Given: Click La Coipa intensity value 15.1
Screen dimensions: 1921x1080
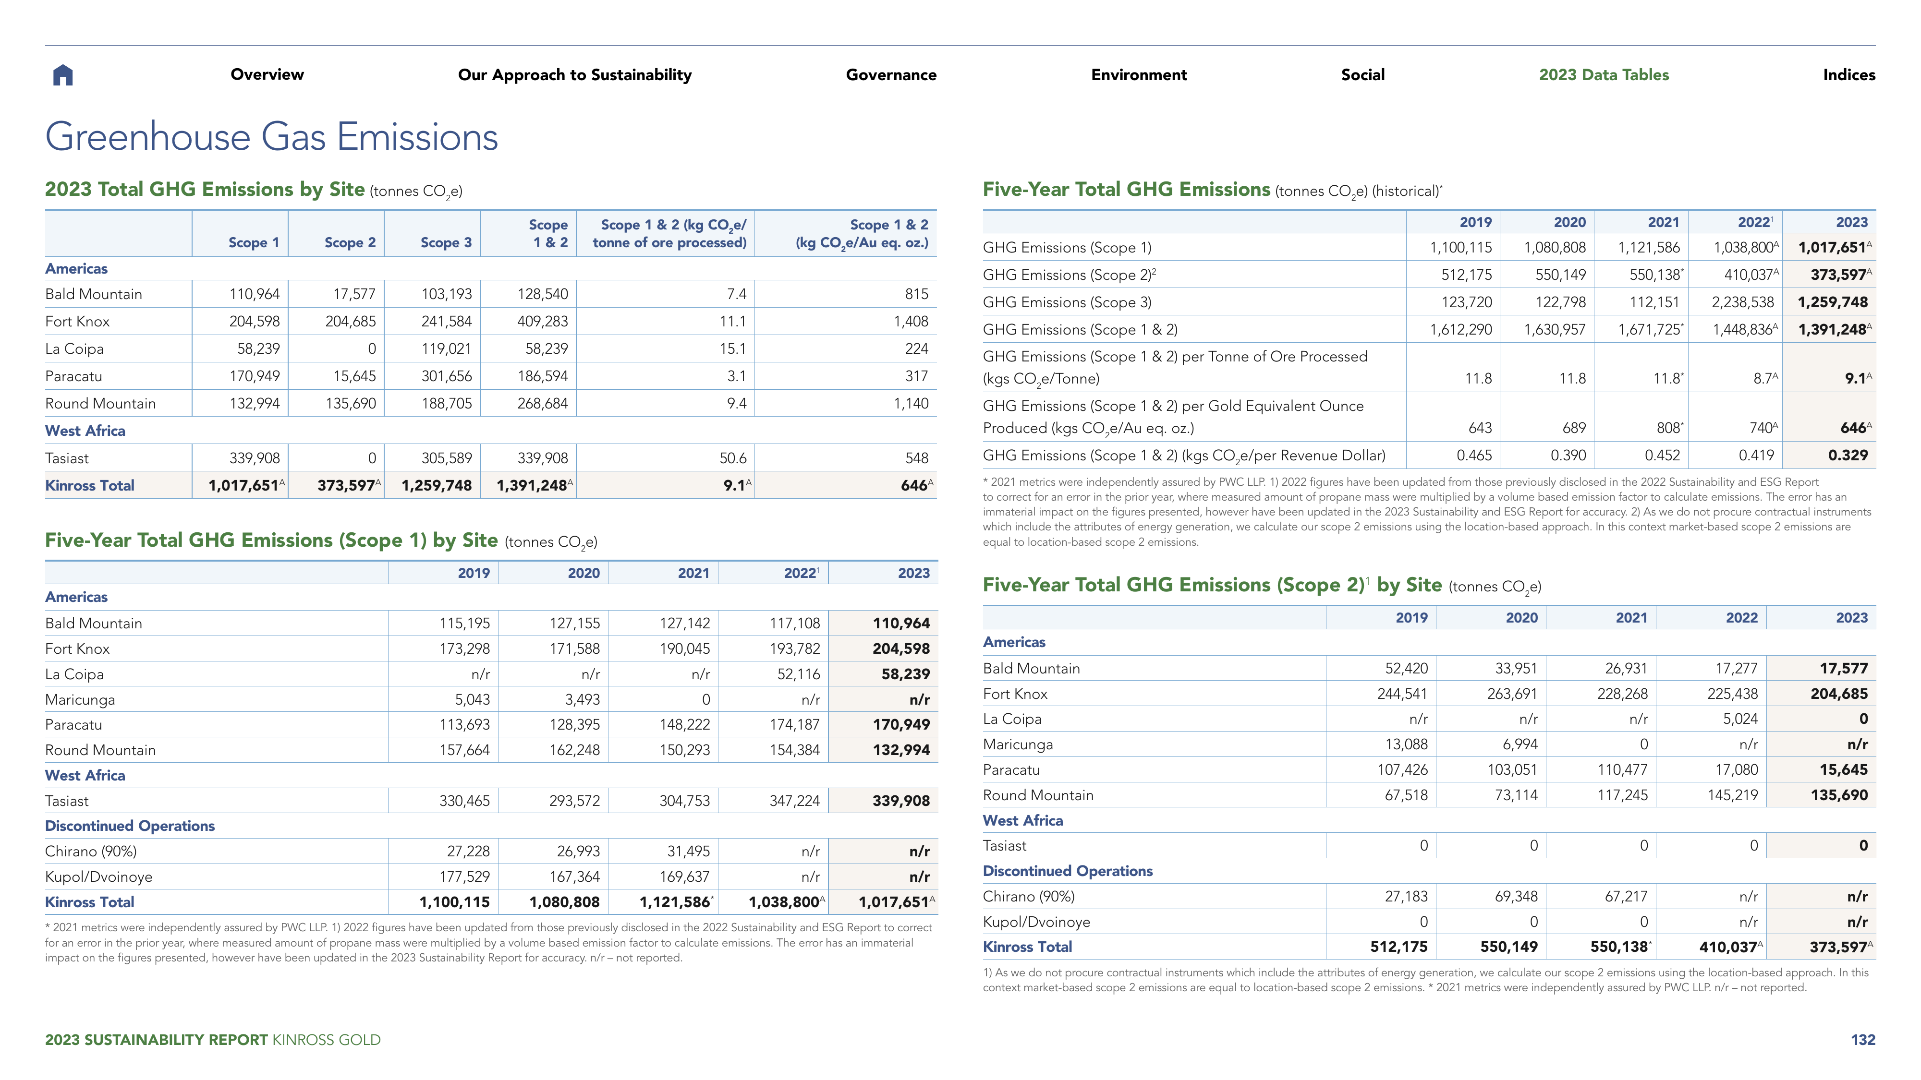Looking at the screenshot, I should click(x=732, y=349).
